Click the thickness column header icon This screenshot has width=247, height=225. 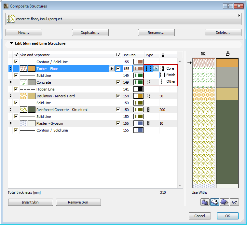tap(163, 55)
